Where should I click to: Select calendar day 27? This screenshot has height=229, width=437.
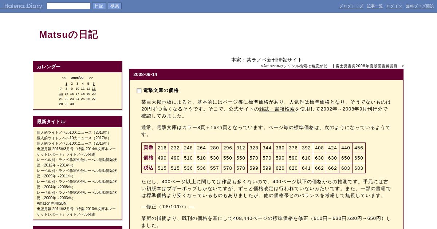coord(94,99)
